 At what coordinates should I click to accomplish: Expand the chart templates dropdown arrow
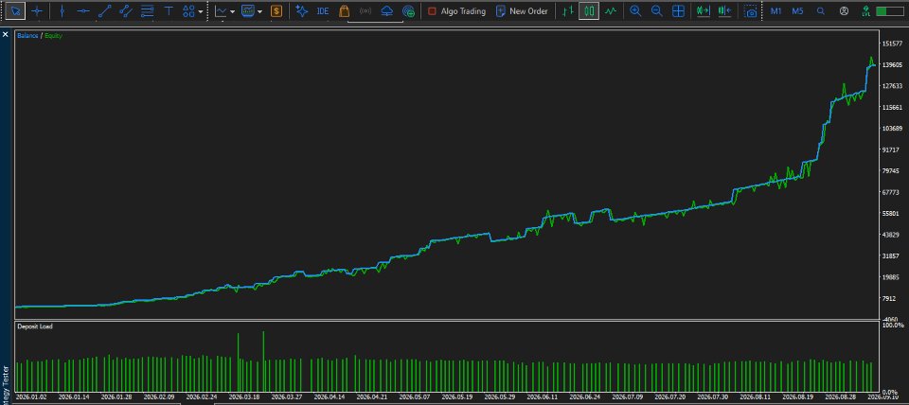tap(259, 11)
